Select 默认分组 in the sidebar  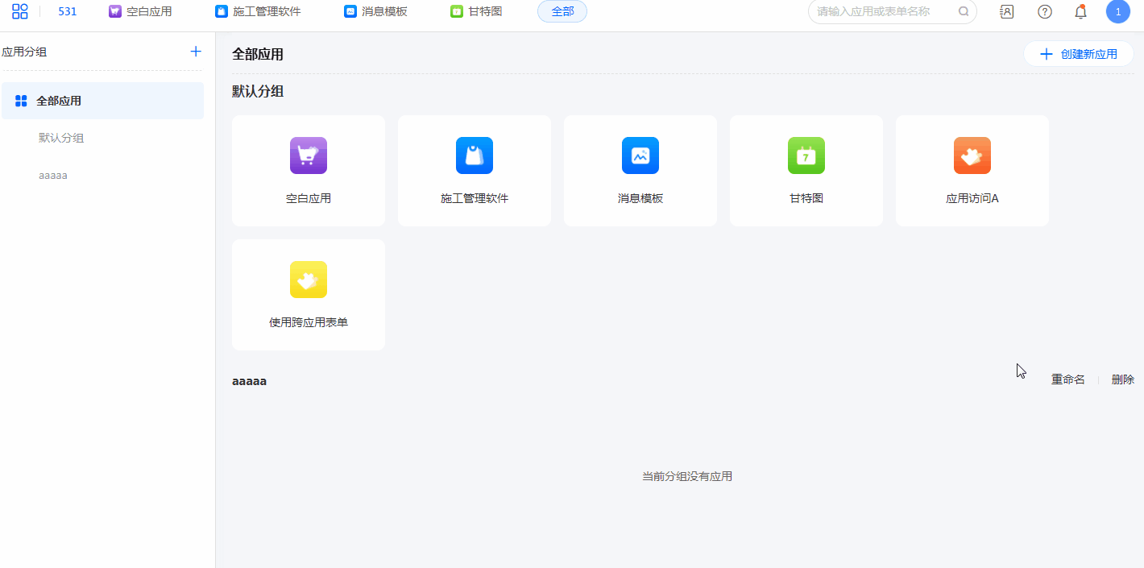click(61, 138)
